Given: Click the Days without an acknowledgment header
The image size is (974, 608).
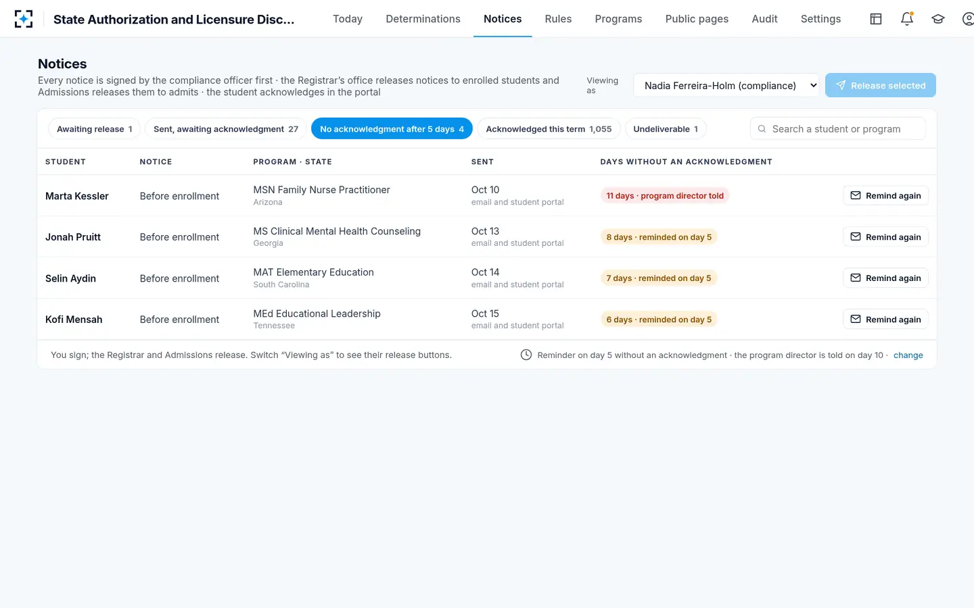Looking at the screenshot, I should 686,162.
